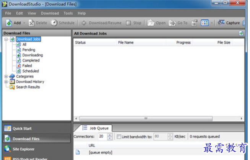Open the RSS/Podcast Reader panel

(37, 158)
